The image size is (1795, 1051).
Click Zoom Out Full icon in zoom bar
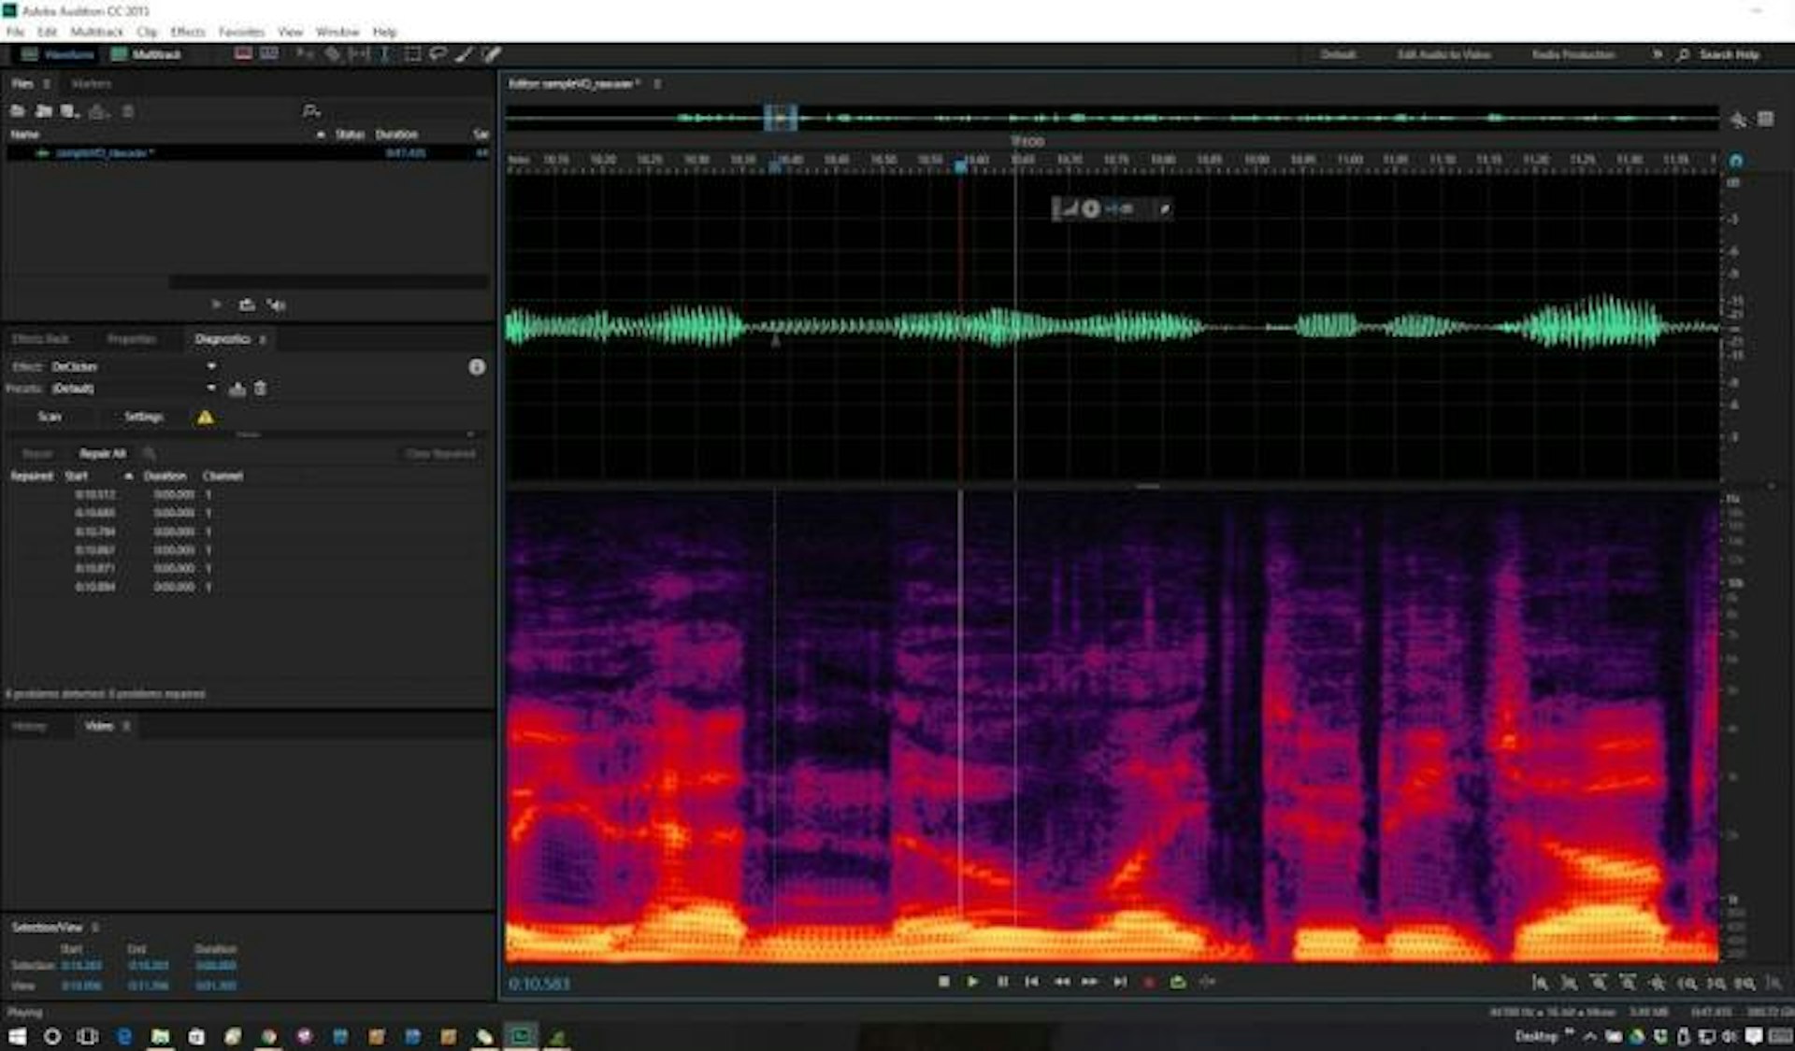(1657, 983)
